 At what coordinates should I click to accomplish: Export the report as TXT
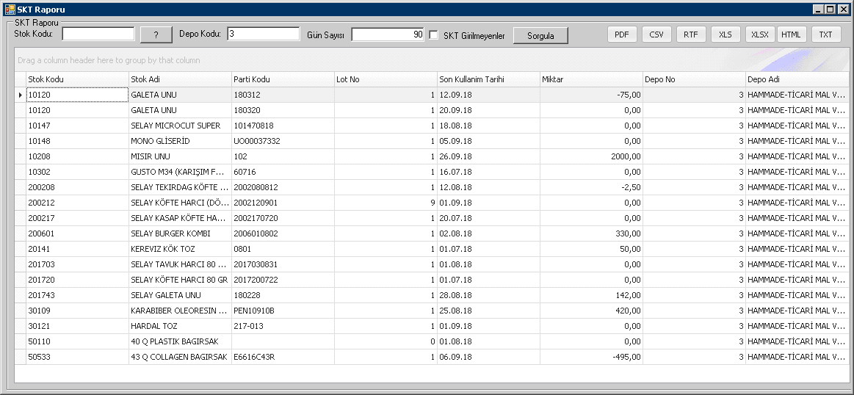826,35
